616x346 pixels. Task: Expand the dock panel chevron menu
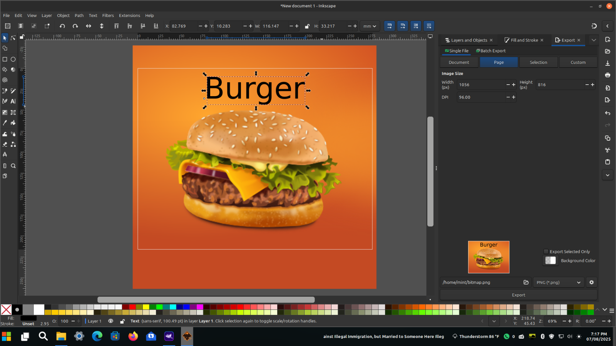point(594,40)
